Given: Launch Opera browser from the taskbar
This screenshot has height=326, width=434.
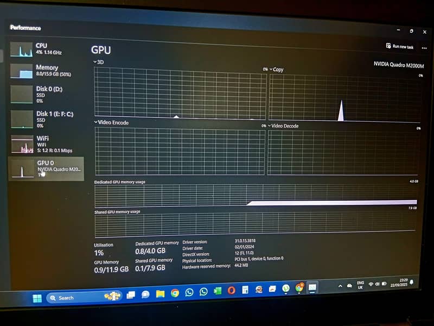Looking at the screenshot, I should coord(232,290).
